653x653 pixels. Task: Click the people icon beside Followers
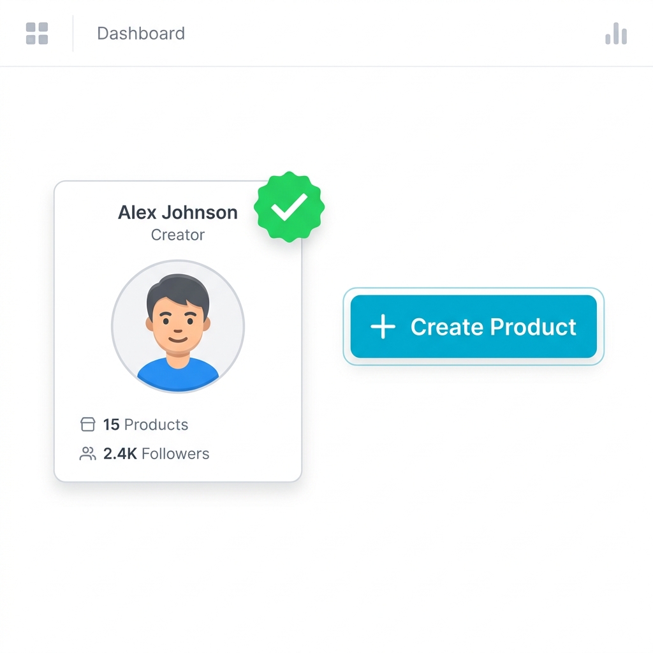(87, 453)
